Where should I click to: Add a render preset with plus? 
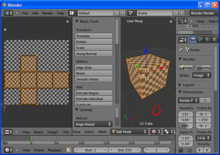(x=202, y=100)
